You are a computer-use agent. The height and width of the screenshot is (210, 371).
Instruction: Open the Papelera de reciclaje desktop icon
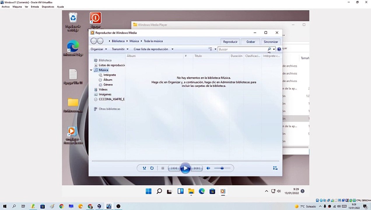point(73,22)
